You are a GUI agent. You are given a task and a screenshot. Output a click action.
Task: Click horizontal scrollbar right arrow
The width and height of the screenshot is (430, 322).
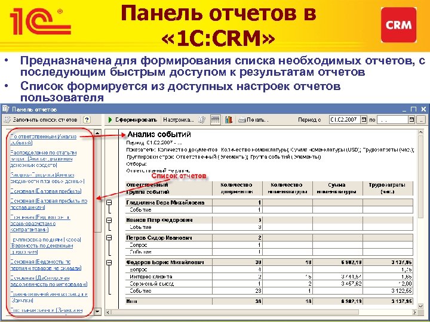pos(414,312)
